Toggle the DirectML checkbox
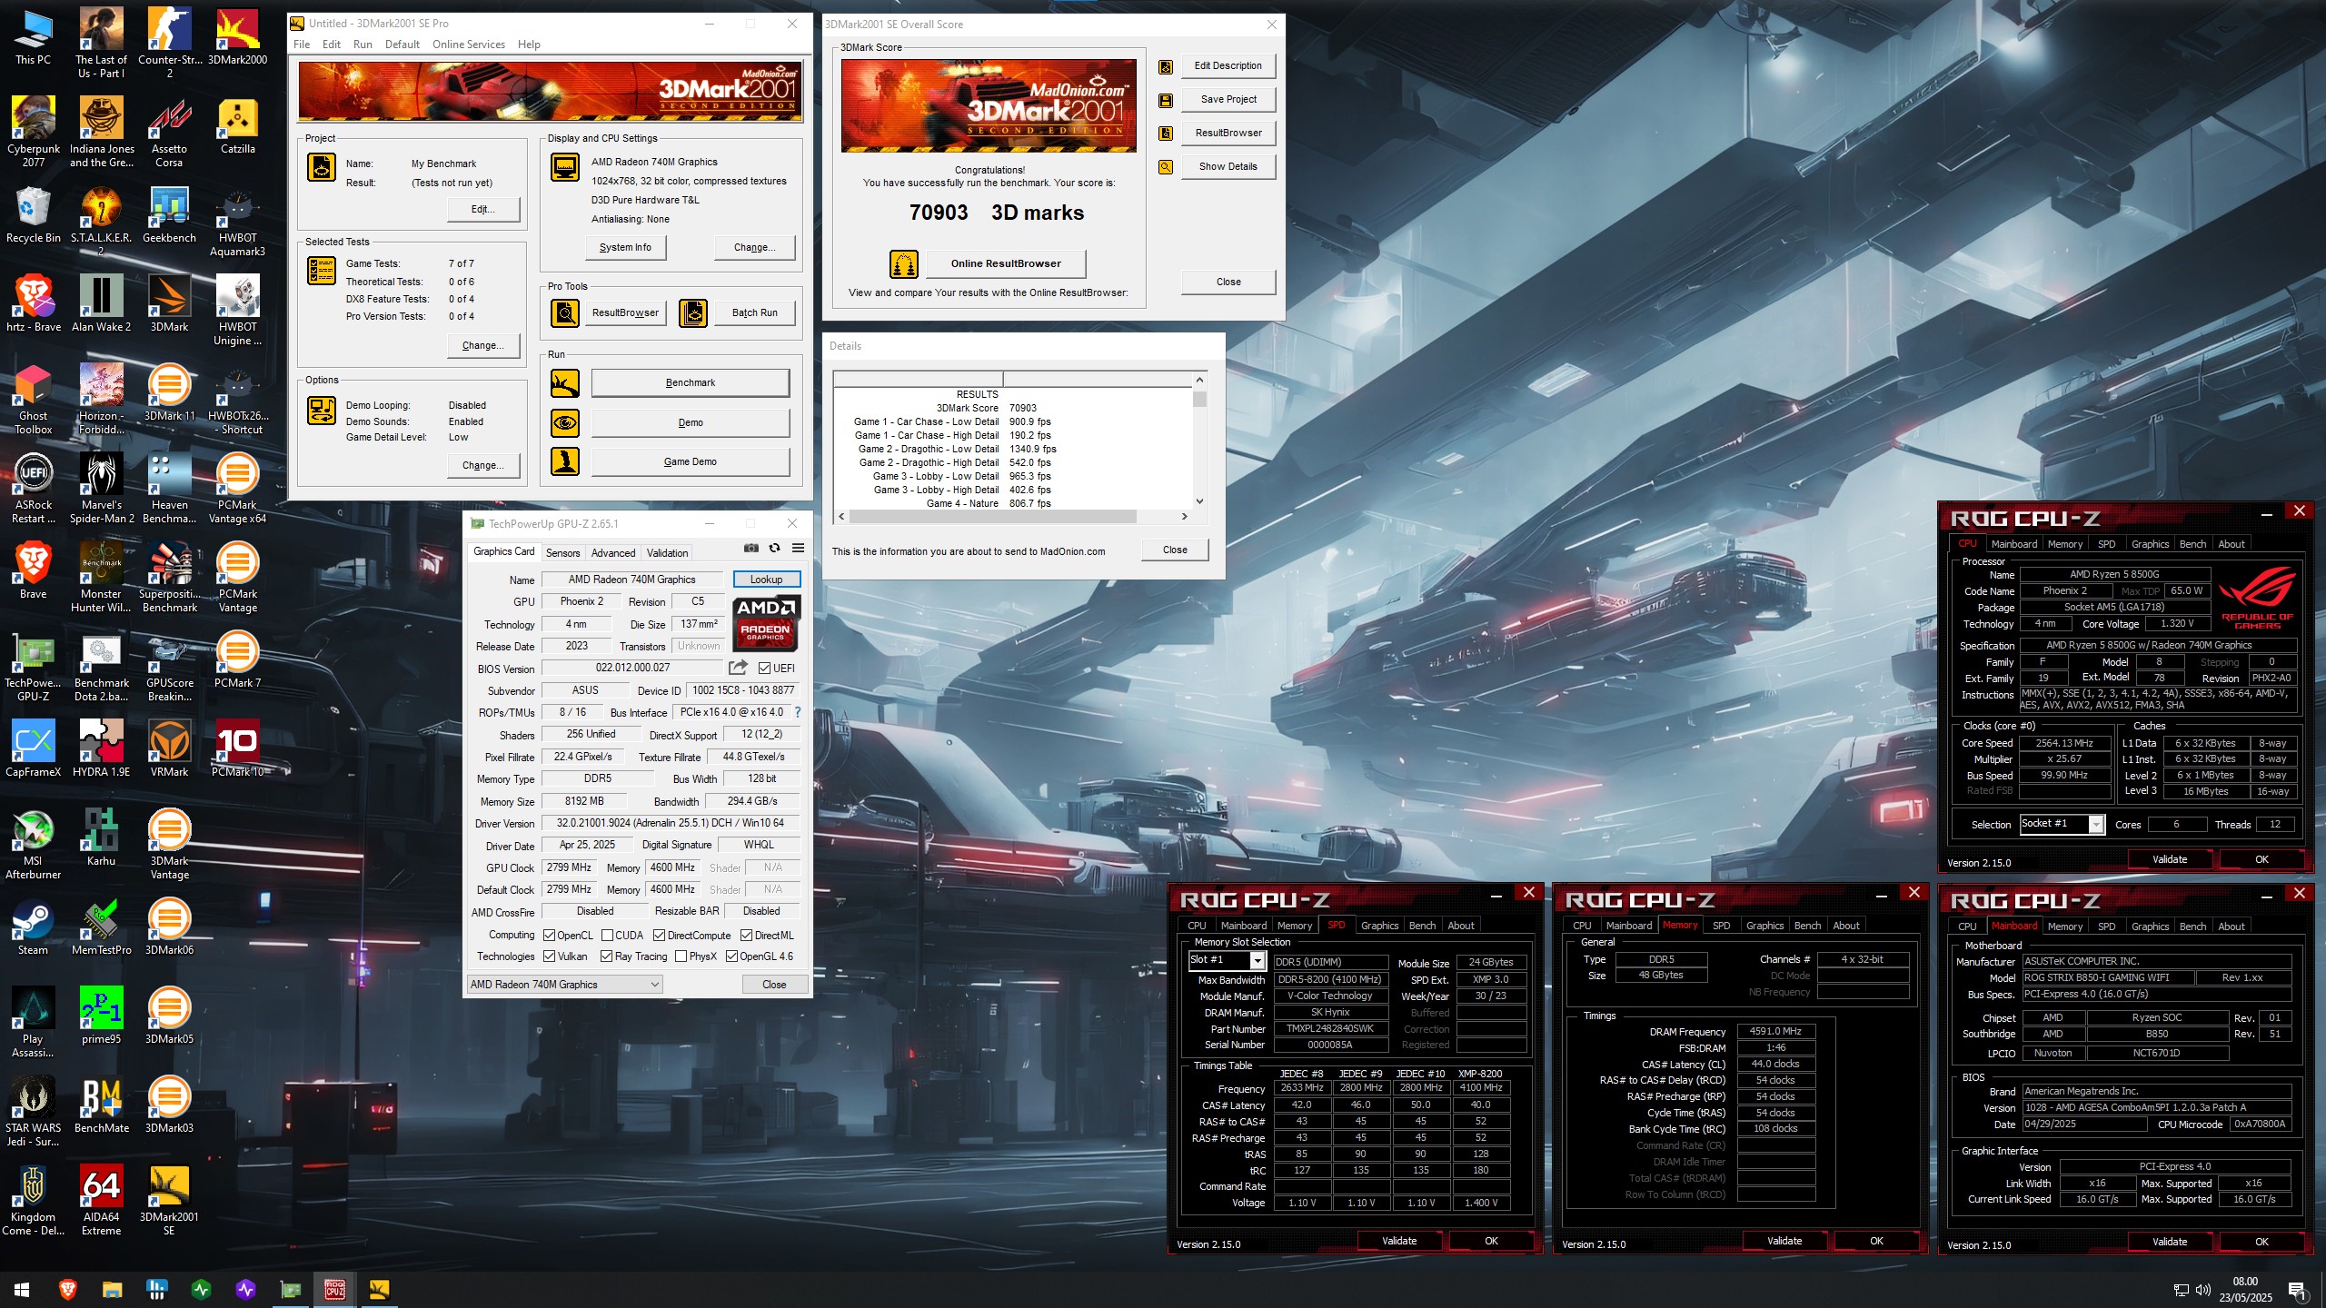The width and height of the screenshot is (2326, 1308). [746, 936]
